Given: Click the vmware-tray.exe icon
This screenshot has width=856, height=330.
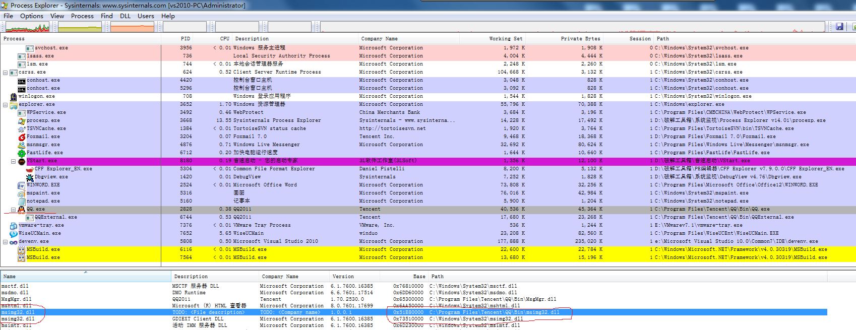Looking at the screenshot, I should [14, 226].
